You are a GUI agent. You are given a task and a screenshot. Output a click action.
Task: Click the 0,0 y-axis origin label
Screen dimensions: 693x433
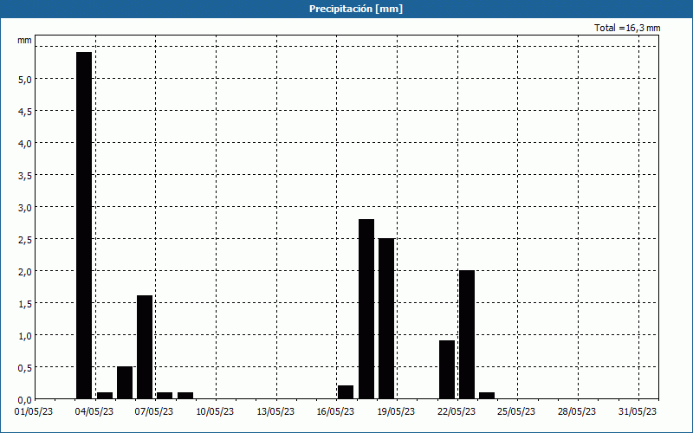point(24,399)
